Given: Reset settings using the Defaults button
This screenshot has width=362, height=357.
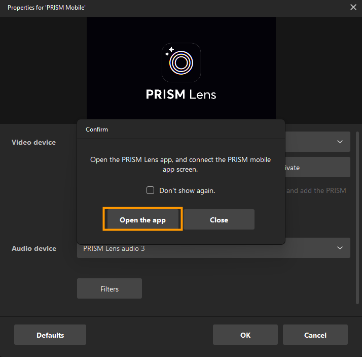Looking at the screenshot, I should coord(50,335).
